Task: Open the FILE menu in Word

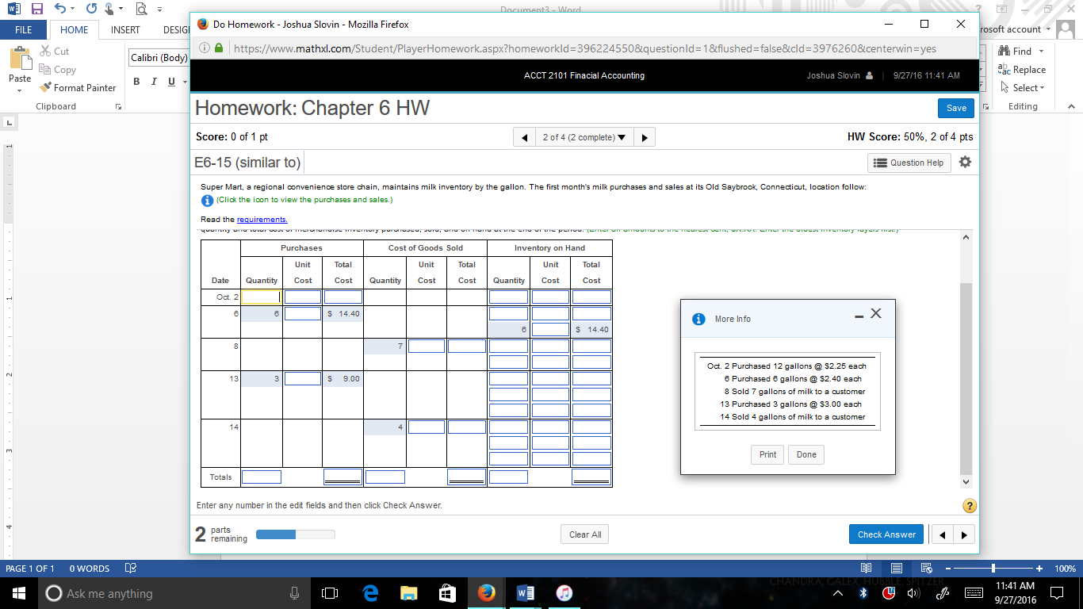Action: pos(24,29)
